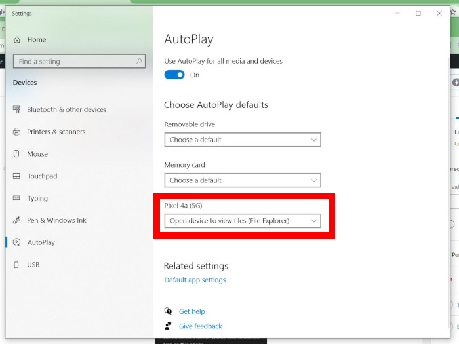Maximize the Settings window
The image size is (459, 344).
click(418, 13)
